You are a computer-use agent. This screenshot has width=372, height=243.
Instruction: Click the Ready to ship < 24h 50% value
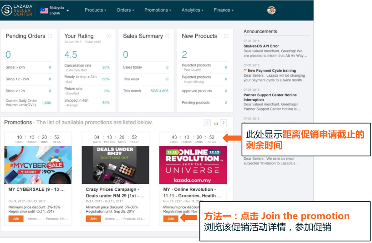pos(106,79)
